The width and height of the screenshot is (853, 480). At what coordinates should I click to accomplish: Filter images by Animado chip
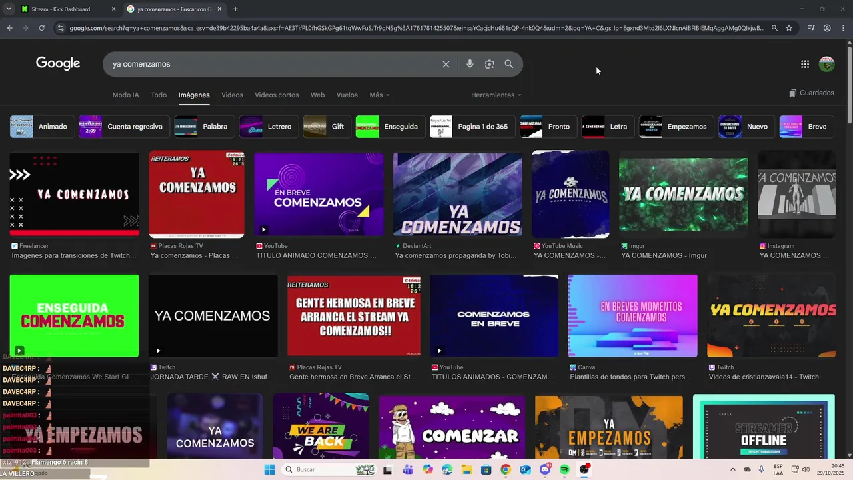pos(42,127)
